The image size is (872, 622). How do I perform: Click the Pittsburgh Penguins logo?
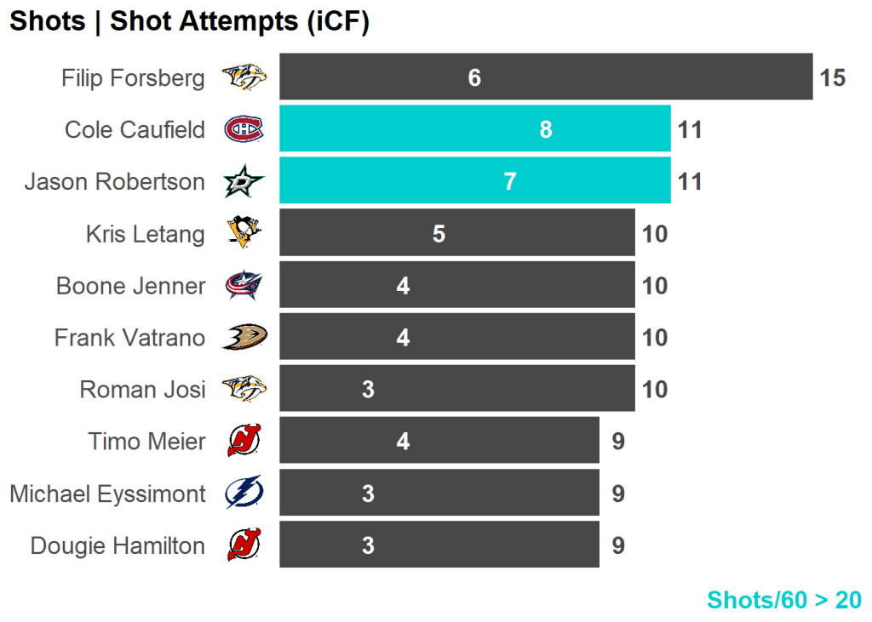pos(244,233)
